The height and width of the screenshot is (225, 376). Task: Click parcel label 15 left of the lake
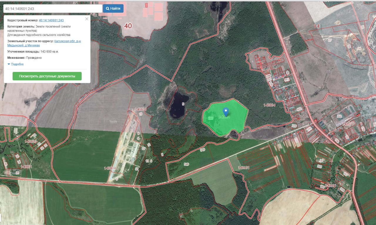click(140, 114)
